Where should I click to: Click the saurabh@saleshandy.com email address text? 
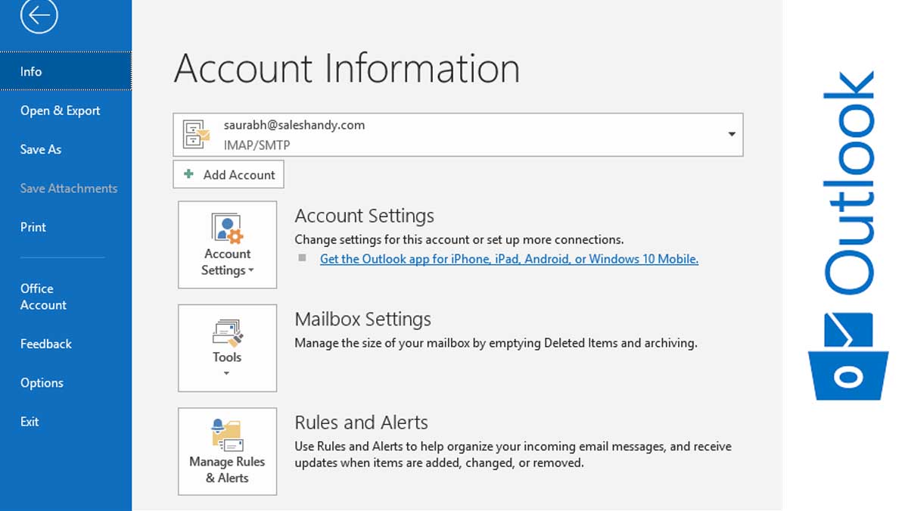(x=294, y=125)
